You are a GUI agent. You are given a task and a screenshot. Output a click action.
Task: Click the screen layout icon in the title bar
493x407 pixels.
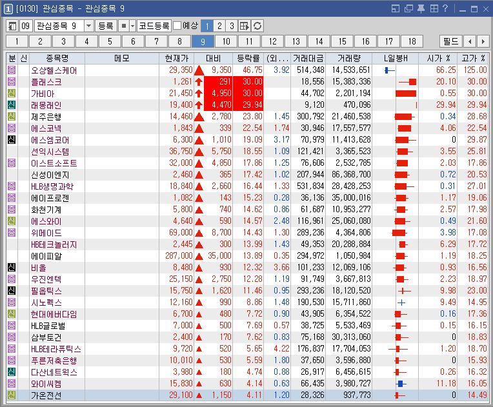coord(396,8)
